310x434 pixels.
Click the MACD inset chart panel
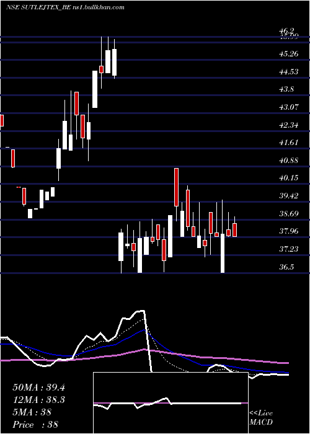(170, 403)
